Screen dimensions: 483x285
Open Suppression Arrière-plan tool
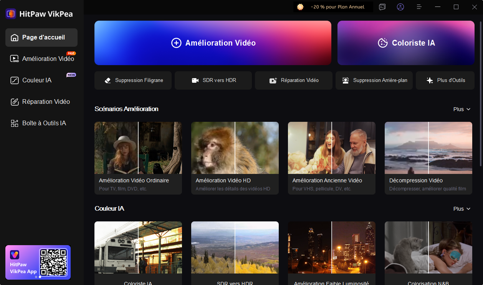click(x=374, y=80)
